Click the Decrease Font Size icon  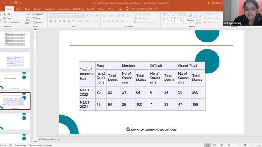(92, 16)
